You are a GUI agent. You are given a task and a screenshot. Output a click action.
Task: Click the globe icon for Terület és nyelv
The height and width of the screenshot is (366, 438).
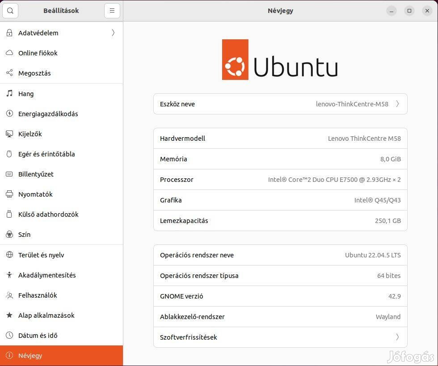click(9, 255)
